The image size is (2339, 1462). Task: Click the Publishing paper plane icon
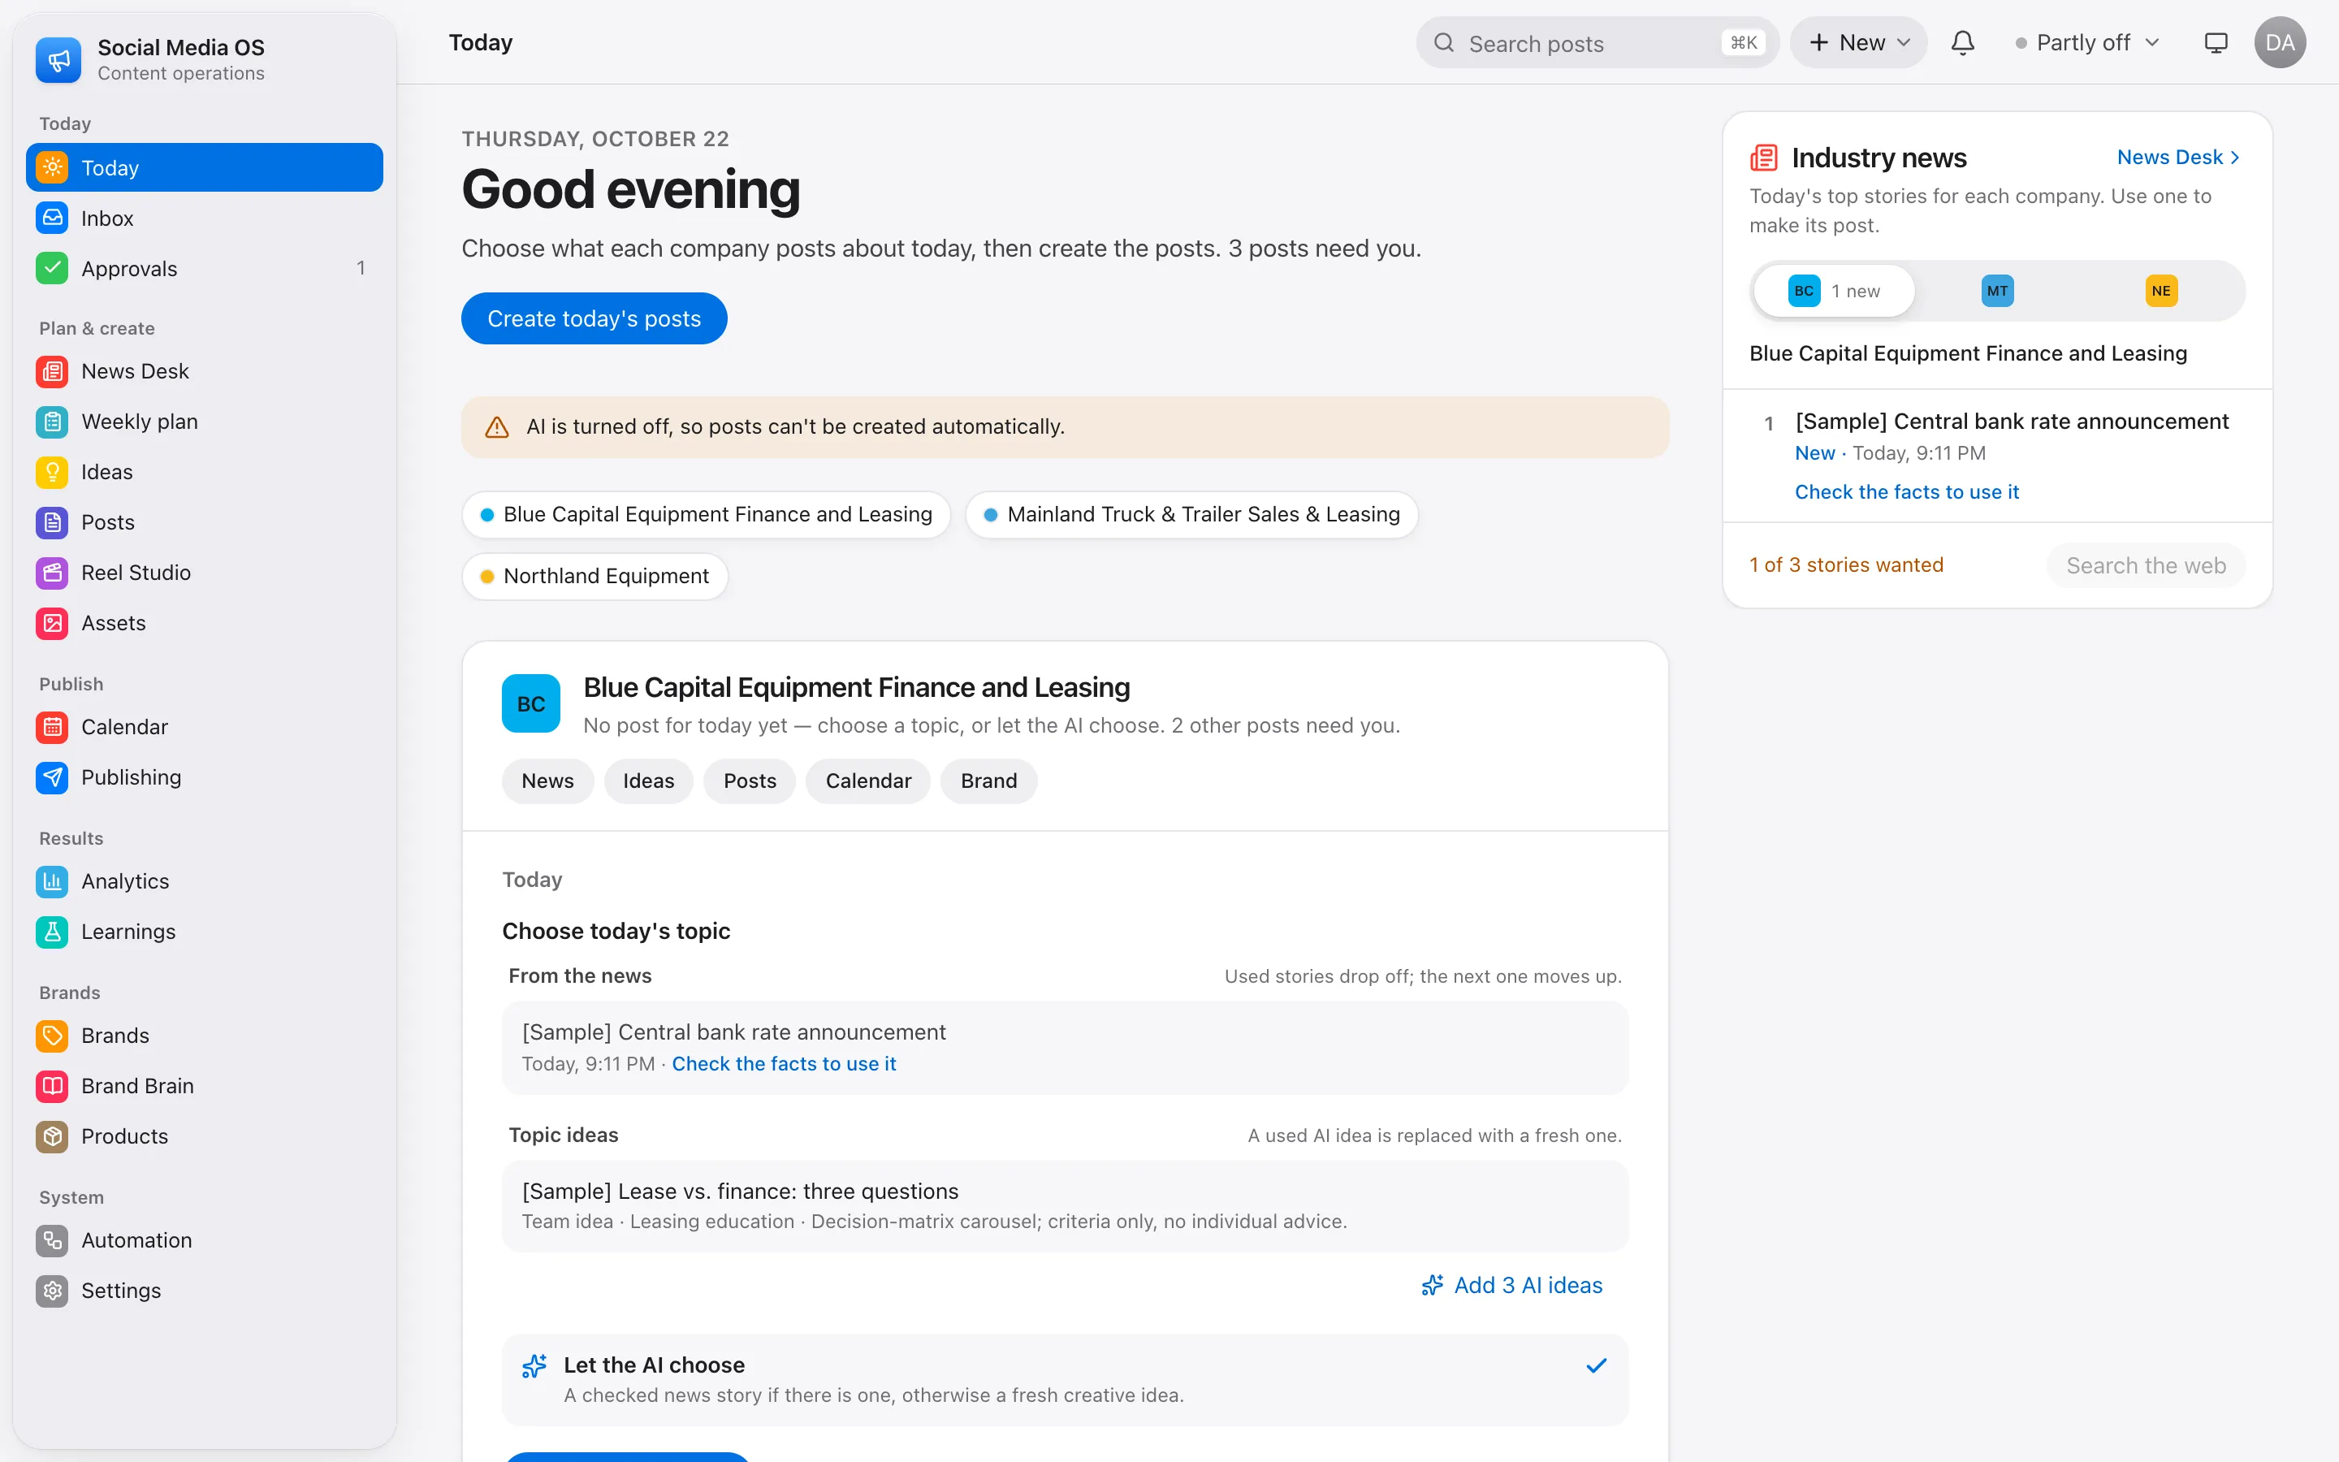(x=52, y=777)
